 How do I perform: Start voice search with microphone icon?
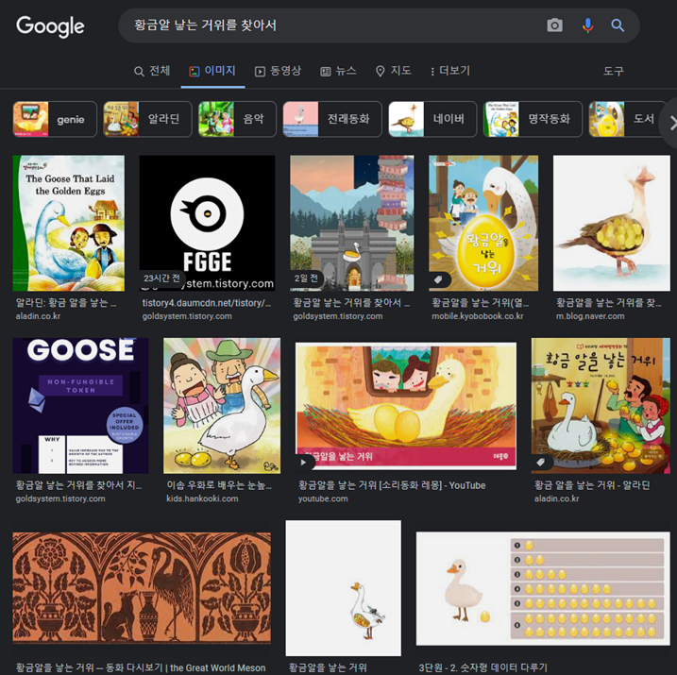pyautogui.click(x=587, y=25)
